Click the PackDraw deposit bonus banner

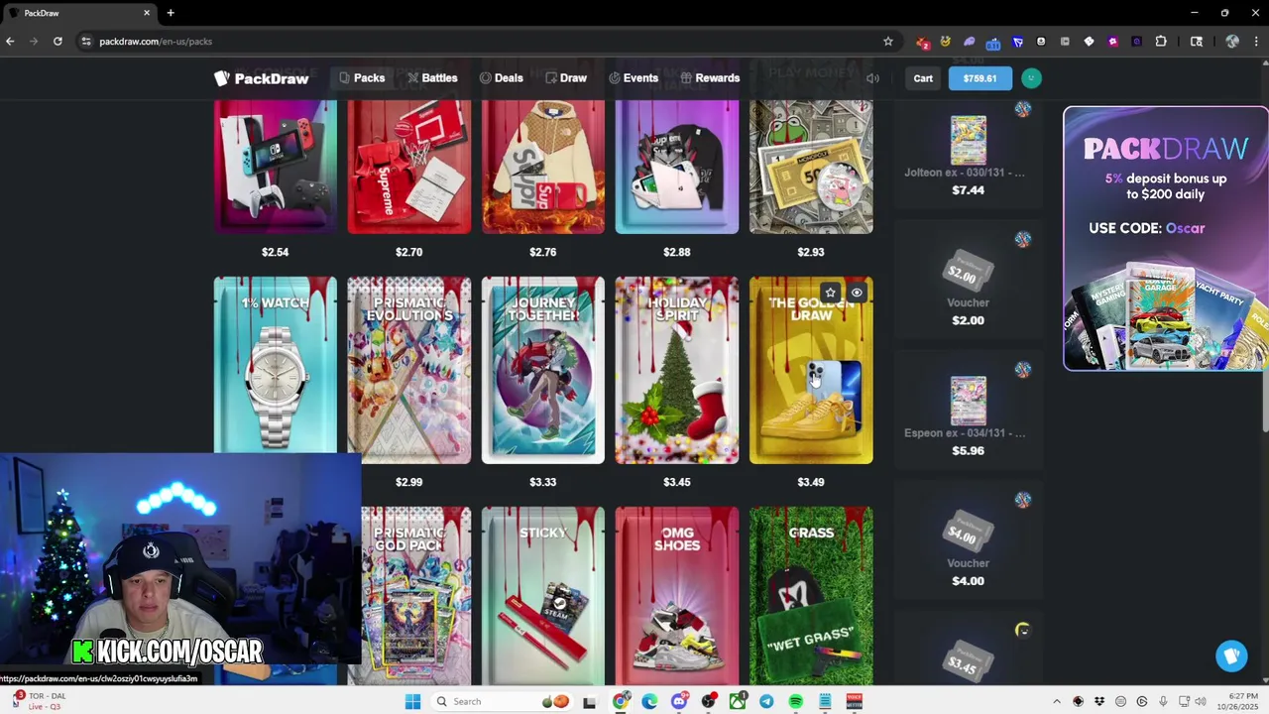pos(1166,239)
